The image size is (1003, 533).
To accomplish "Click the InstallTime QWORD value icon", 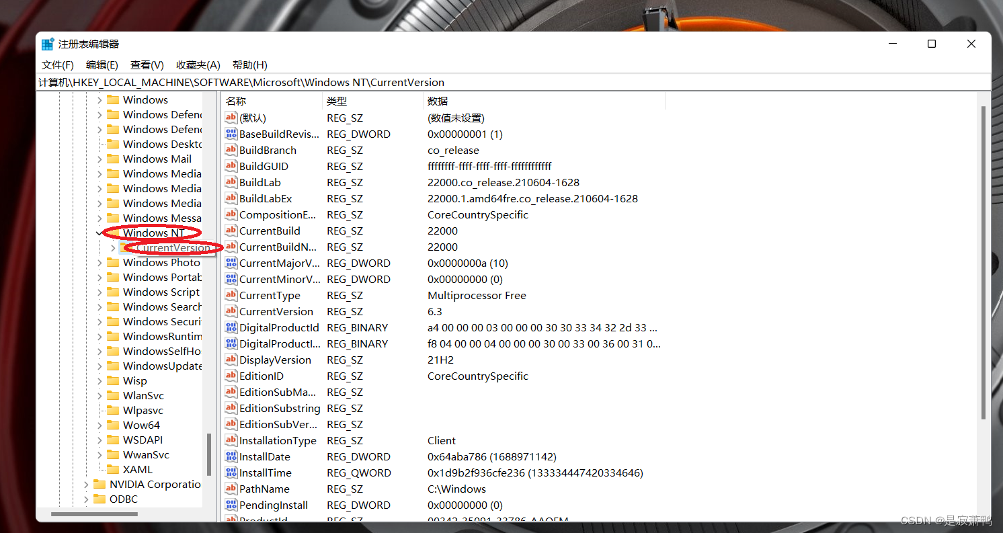I will (231, 473).
